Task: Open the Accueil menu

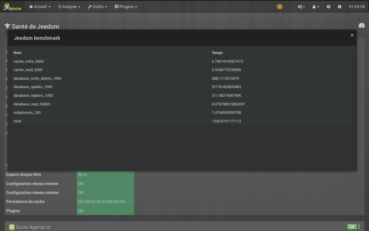Action: pos(40,7)
